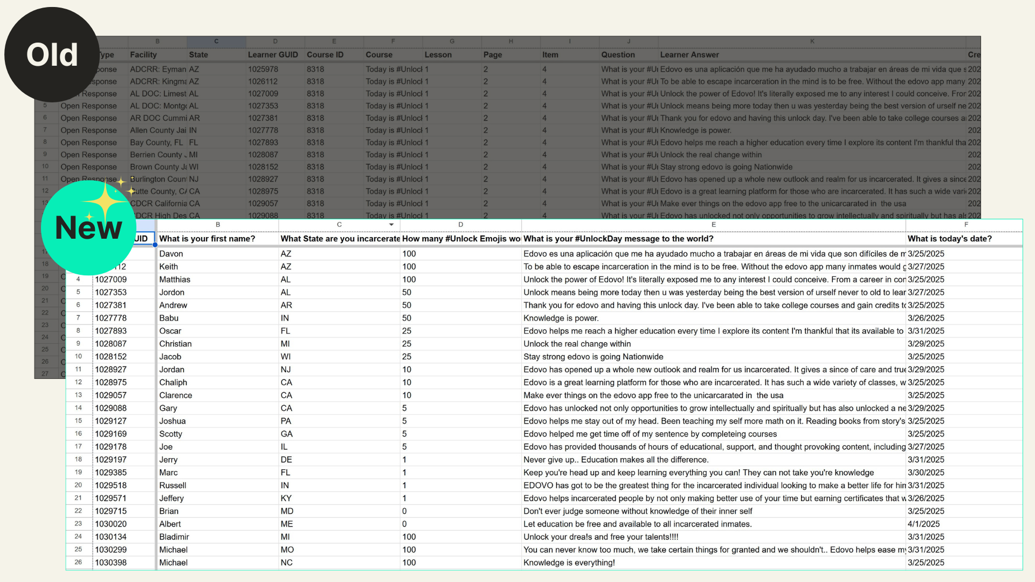The height and width of the screenshot is (582, 1035).
Task: Click 'How many #Unlock Emojis' header cell
Action: click(x=461, y=239)
